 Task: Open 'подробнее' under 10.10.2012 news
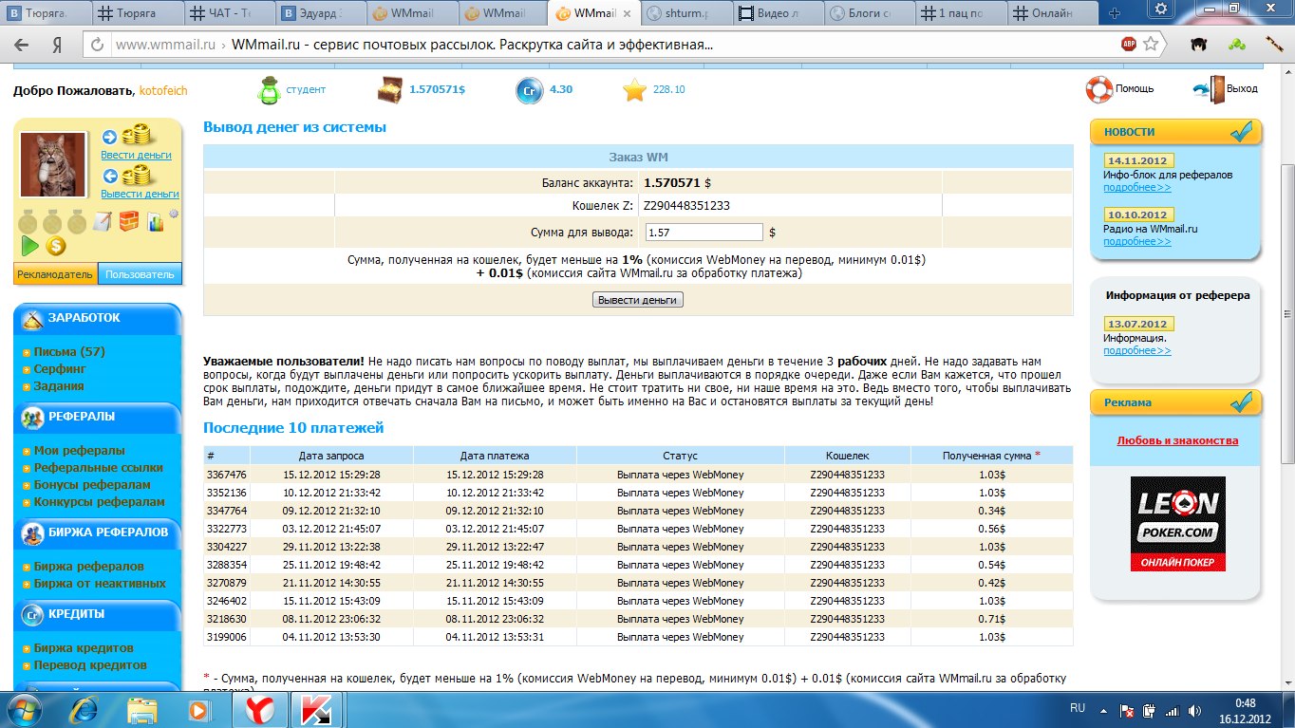point(1137,241)
